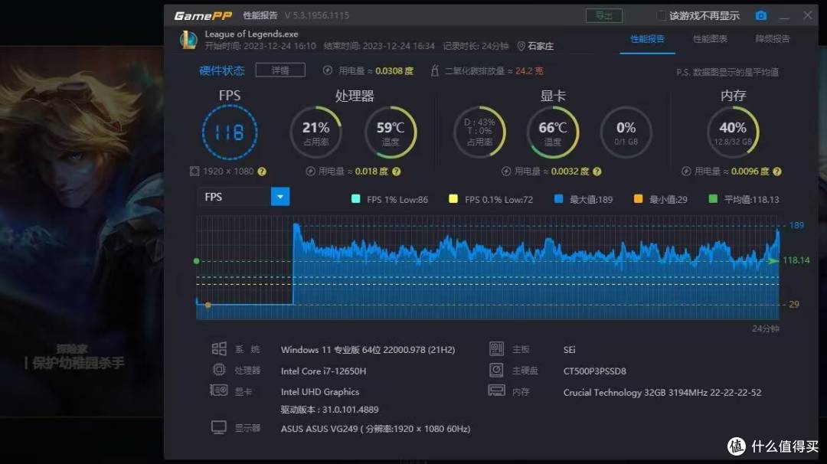Click the 驱动版本：31.0.101.4889 text
The height and width of the screenshot is (464, 827).
[x=329, y=410]
